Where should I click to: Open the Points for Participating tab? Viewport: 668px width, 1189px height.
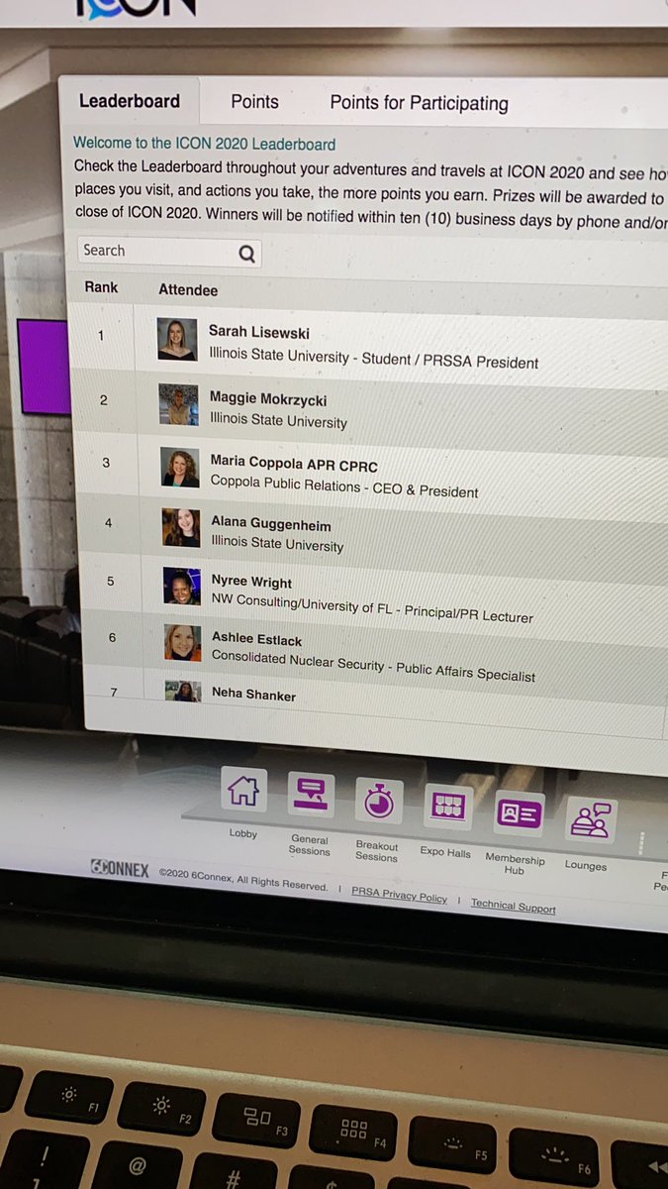click(x=419, y=103)
